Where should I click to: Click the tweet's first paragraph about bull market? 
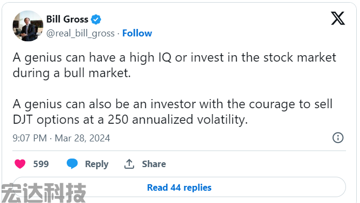[174, 65]
